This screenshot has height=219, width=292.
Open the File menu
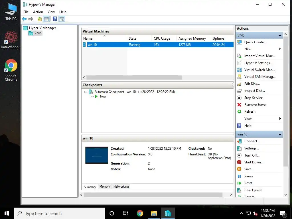26,12
